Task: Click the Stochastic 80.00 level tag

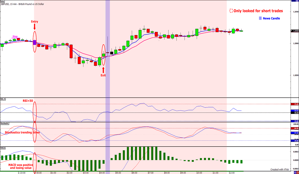Action: [x=295, y=128]
